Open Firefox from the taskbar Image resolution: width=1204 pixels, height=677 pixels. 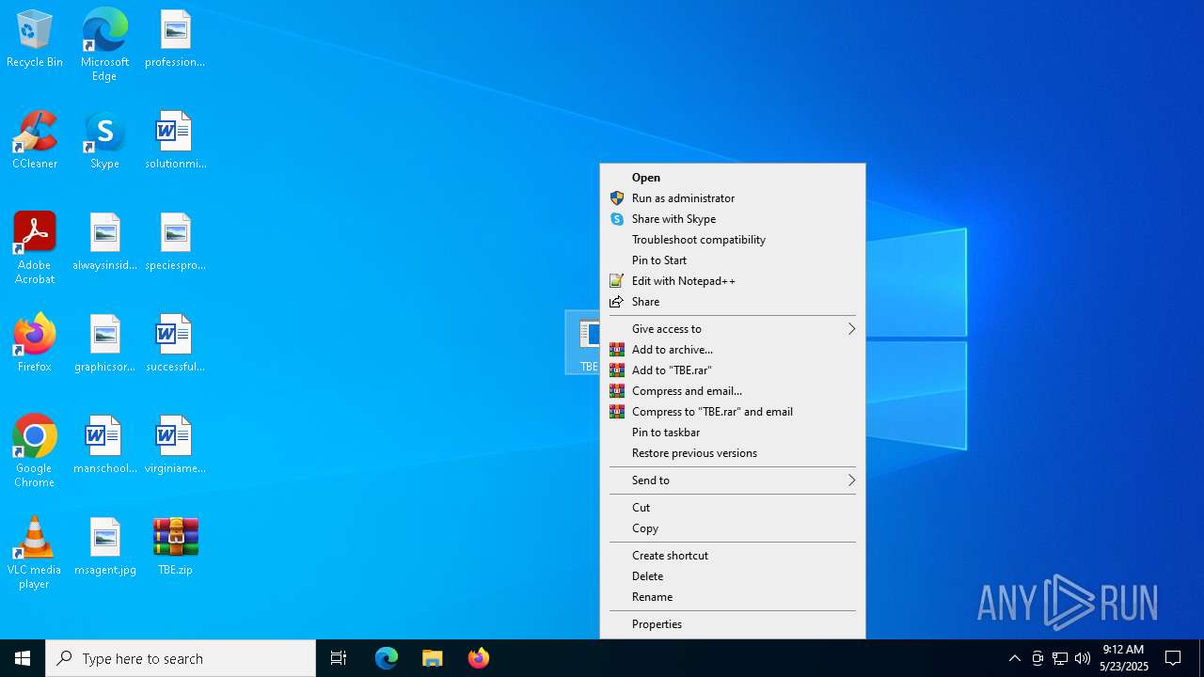pos(478,658)
